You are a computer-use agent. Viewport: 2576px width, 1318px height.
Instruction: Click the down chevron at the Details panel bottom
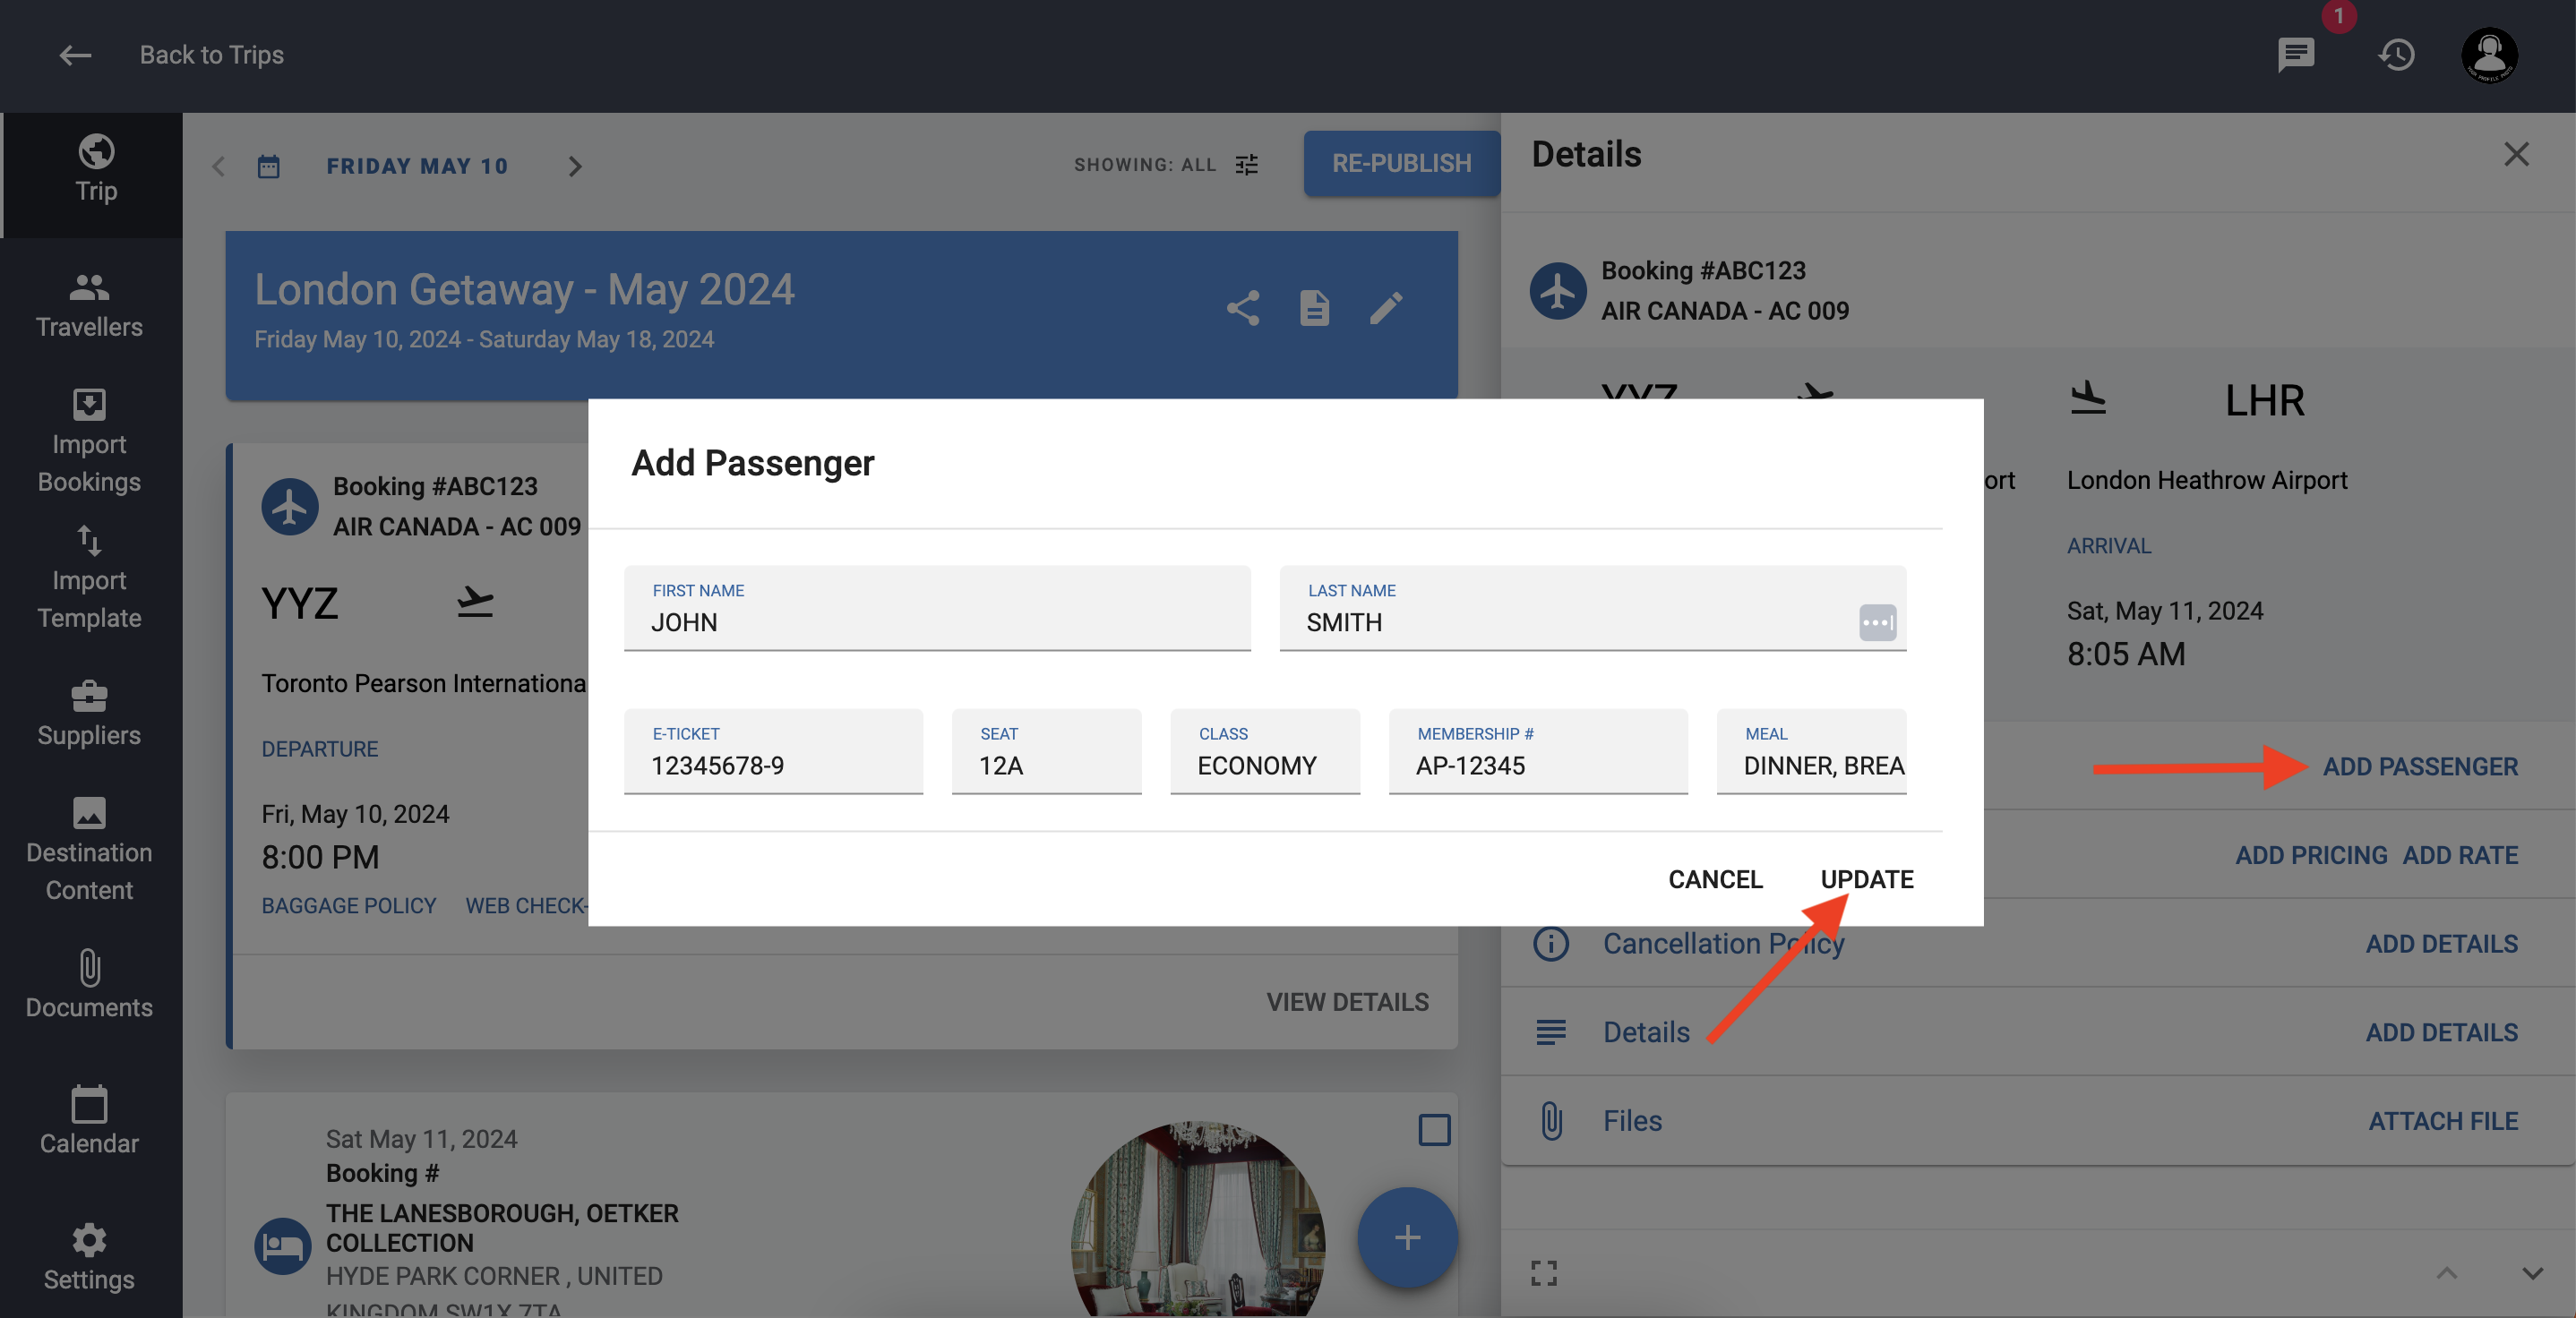pos(2532,1273)
